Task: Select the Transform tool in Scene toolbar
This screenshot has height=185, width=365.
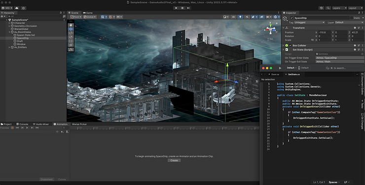Action: tap(71, 45)
